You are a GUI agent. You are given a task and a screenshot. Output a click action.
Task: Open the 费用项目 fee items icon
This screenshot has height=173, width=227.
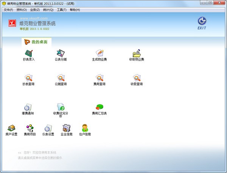pyautogui.click(x=30, y=128)
